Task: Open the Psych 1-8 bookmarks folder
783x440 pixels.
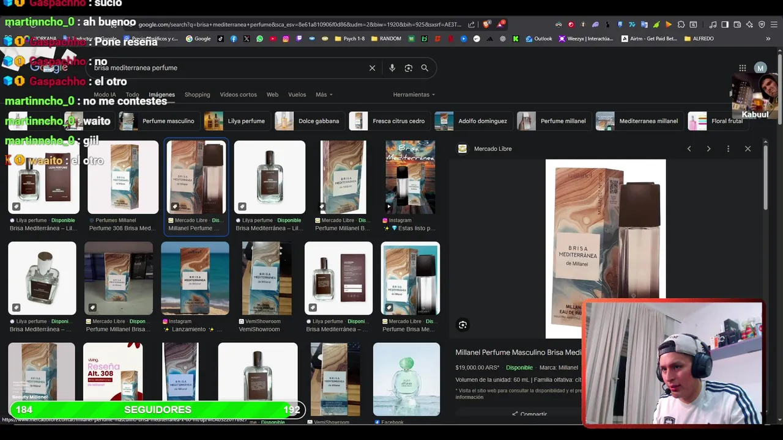Action: pyautogui.click(x=350, y=38)
